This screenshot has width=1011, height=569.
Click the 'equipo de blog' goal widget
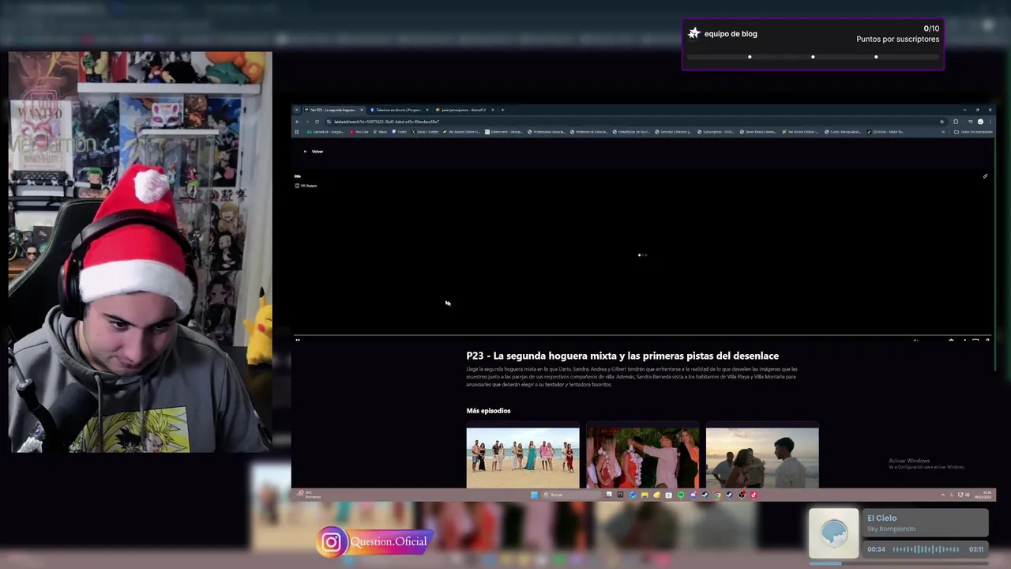pos(813,44)
